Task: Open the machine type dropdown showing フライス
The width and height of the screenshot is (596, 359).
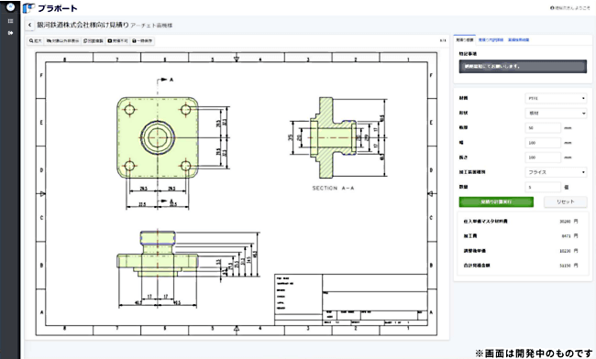Action: pyautogui.click(x=556, y=172)
